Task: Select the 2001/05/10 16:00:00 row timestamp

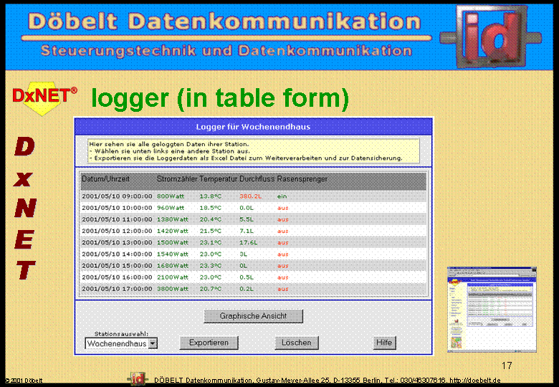Action: [x=117, y=277]
